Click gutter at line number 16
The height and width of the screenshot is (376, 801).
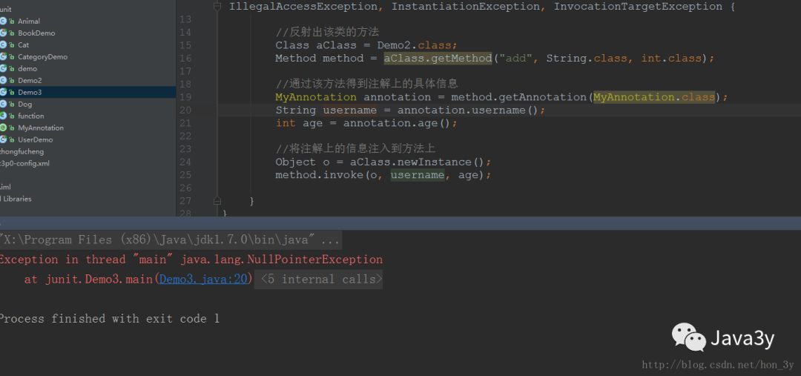(185, 59)
